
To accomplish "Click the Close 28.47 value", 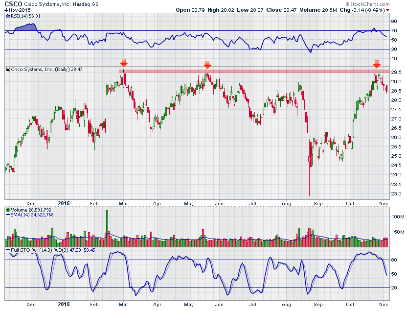I will click(x=281, y=10).
